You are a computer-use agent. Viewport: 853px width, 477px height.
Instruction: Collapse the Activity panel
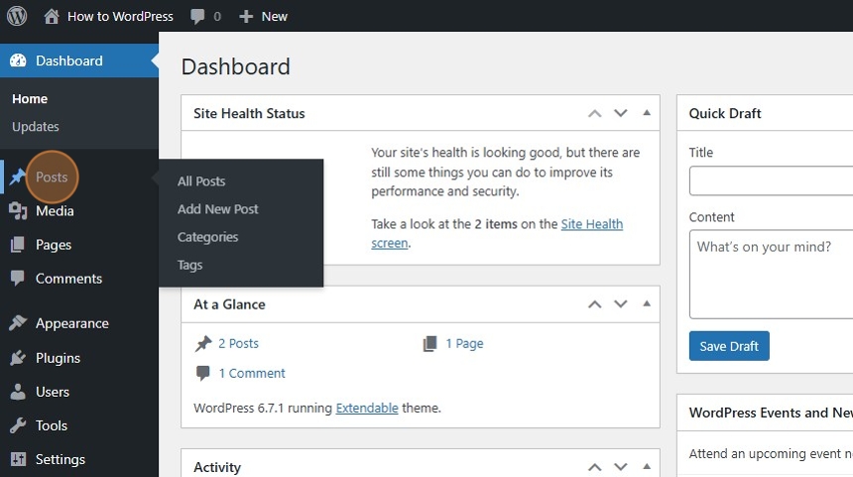coord(647,467)
